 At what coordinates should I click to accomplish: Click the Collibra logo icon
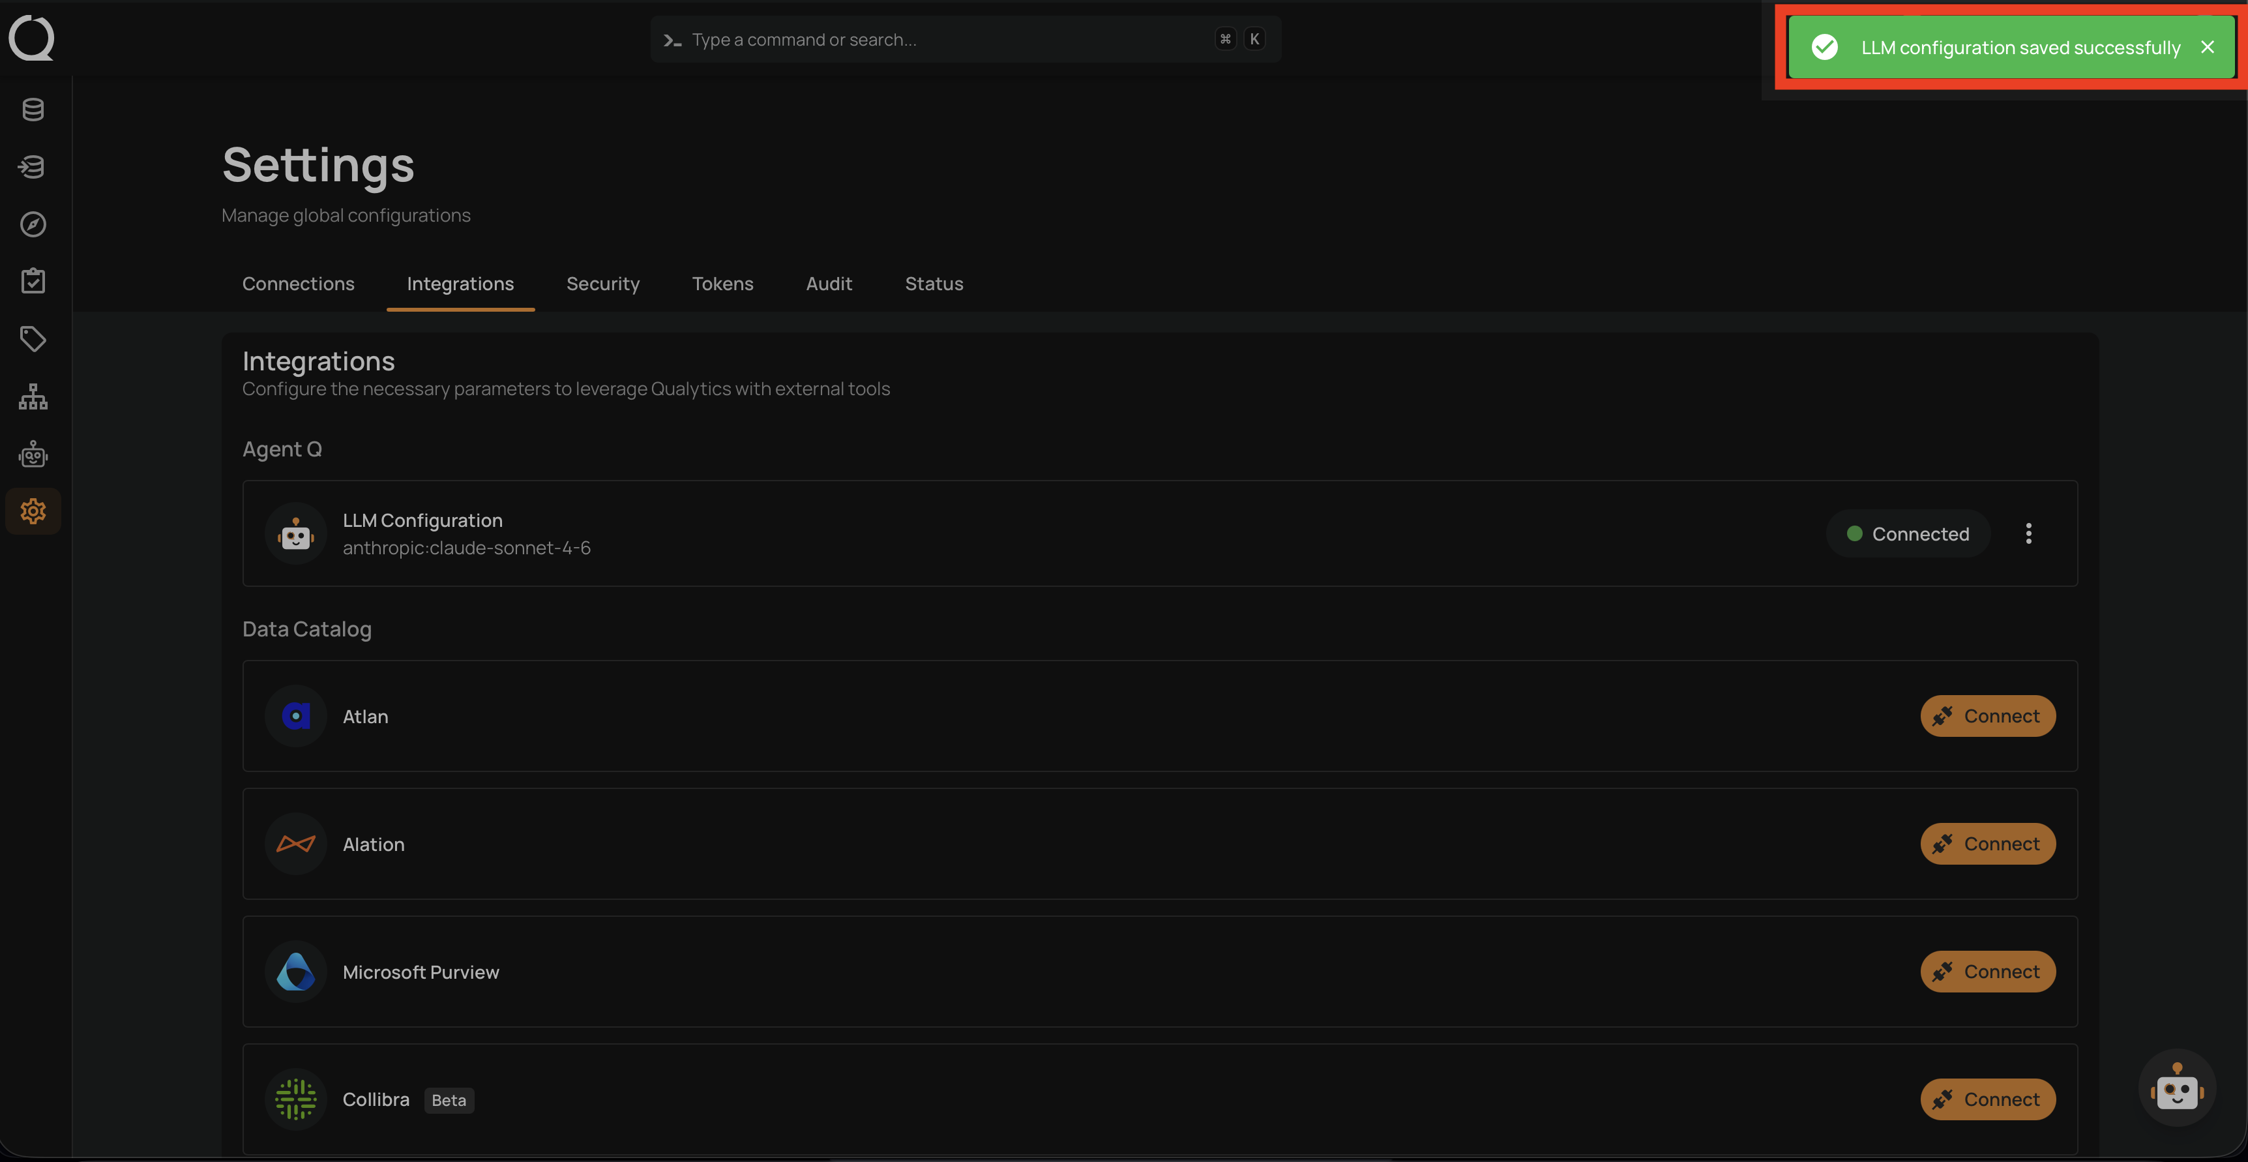296,1099
